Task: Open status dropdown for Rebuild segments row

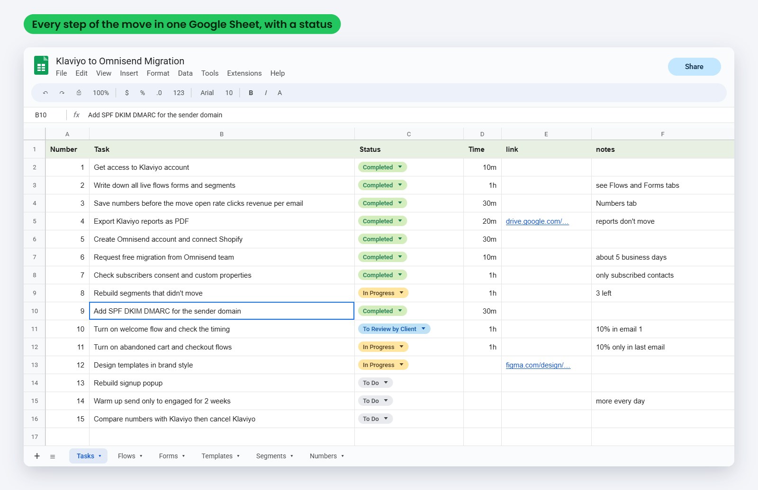Action: coord(383,293)
